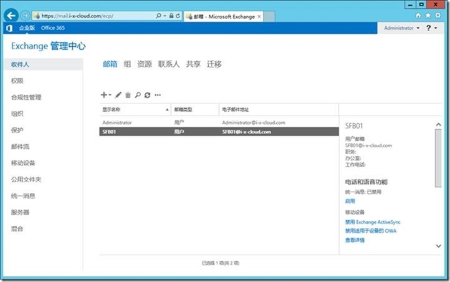Switch to the 迁移 tab

click(214, 64)
